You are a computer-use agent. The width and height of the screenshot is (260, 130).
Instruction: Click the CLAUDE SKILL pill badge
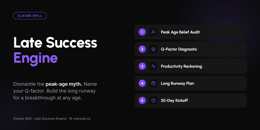(30, 16)
